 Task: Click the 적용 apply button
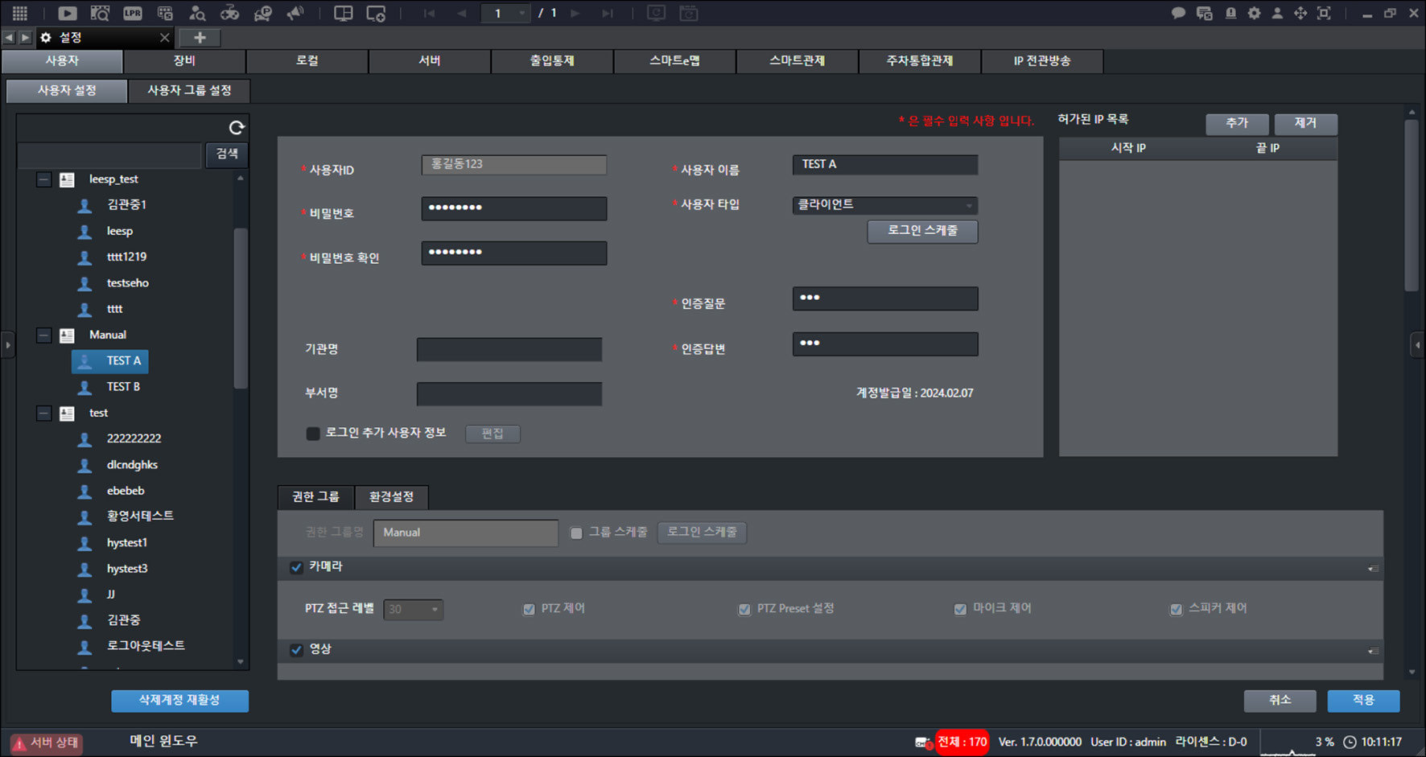1363,701
